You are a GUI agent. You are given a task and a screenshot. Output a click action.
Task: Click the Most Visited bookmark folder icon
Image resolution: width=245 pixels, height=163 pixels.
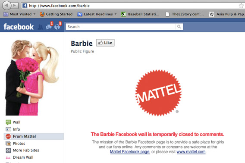coord(6,14)
